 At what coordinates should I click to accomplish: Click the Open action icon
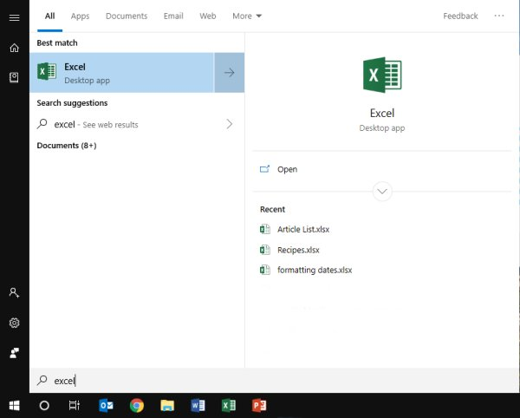264,169
